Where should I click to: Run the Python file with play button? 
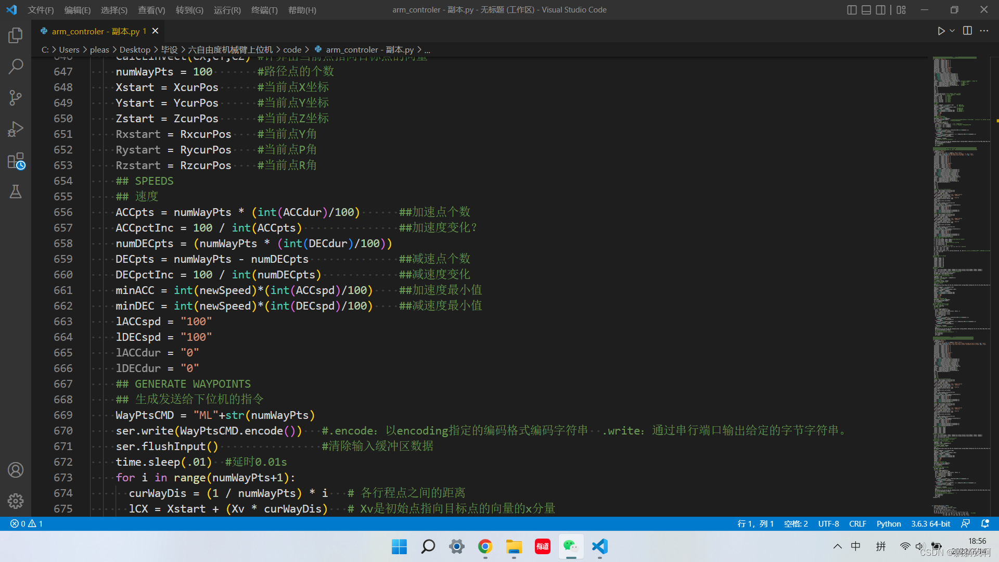(x=941, y=31)
